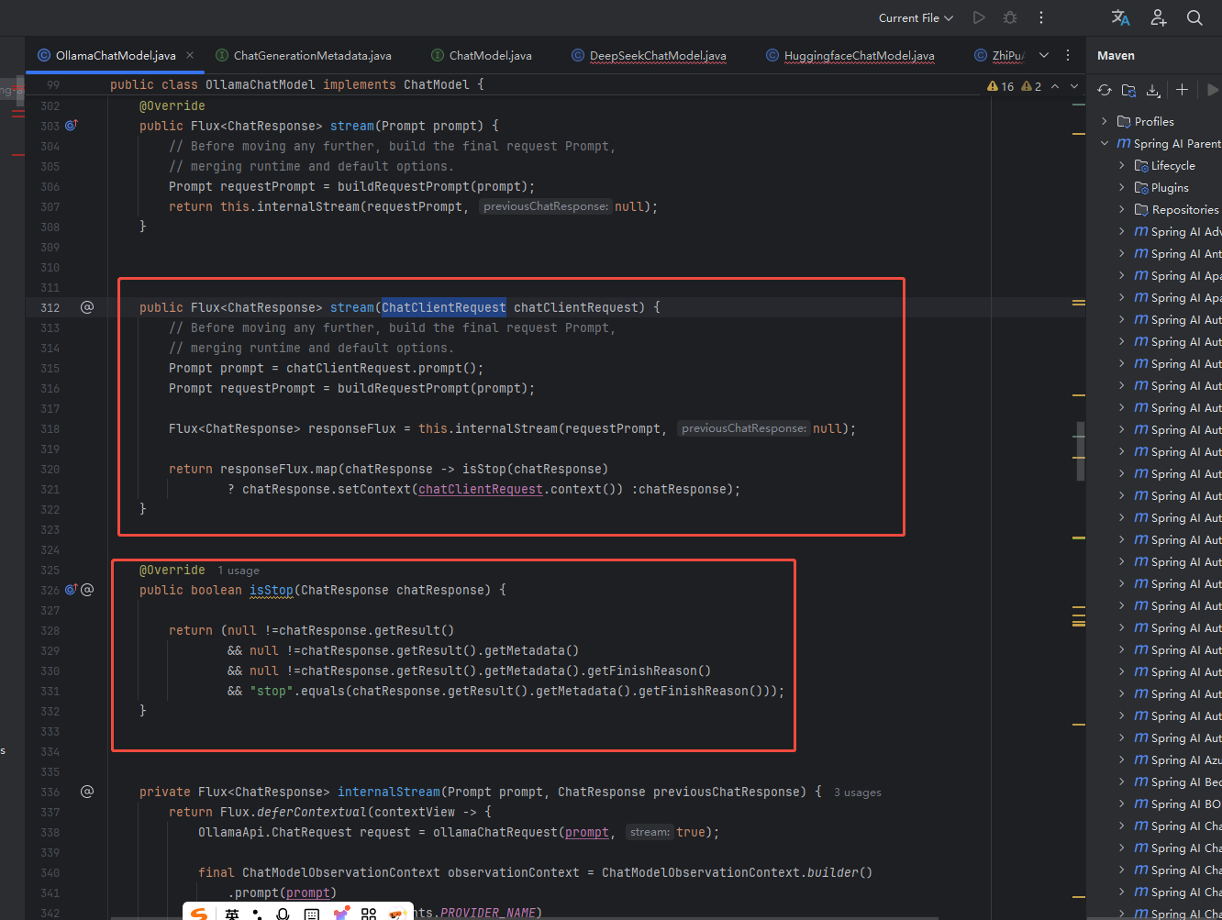Click the sticky class declaration line 99
The image size is (1222, 920).
(x=296, y=84)
